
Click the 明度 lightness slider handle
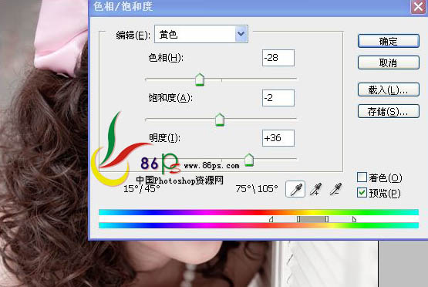[249, 160]
